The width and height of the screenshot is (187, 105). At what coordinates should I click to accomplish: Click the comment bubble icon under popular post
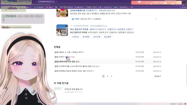point(80,92)
